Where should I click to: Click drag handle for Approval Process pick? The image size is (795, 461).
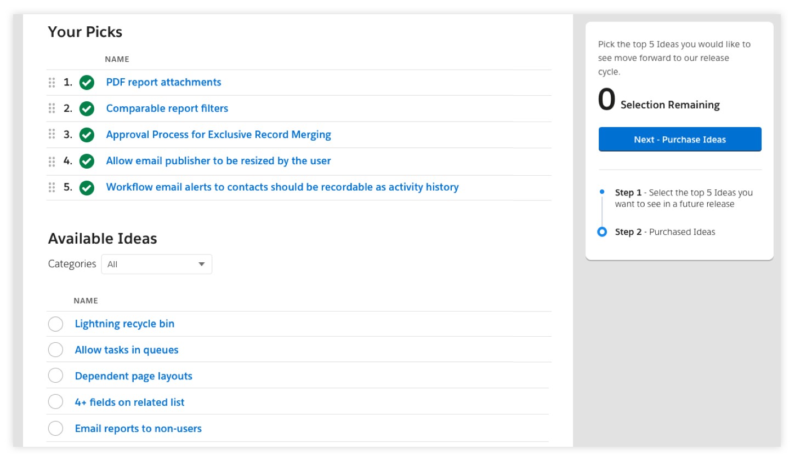point(52,134)
